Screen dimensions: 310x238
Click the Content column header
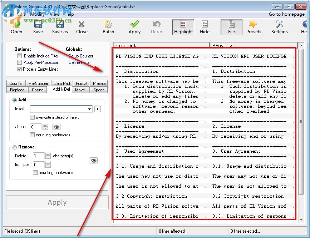(x=162, y=45)
